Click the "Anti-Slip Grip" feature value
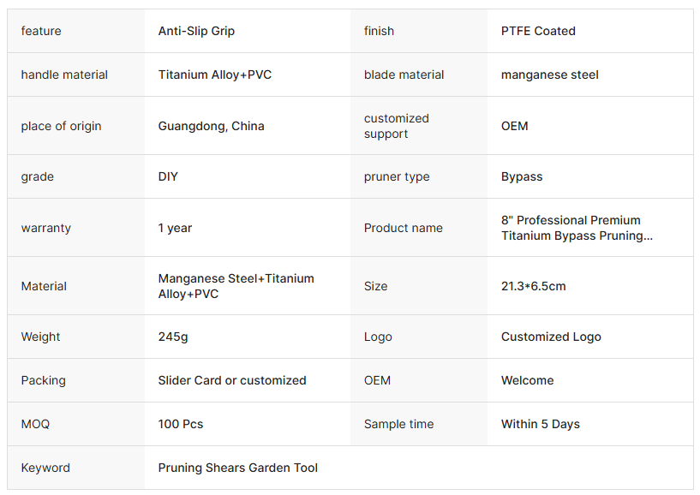The width and height of the screenshot is (700, 495). [196, 31]
